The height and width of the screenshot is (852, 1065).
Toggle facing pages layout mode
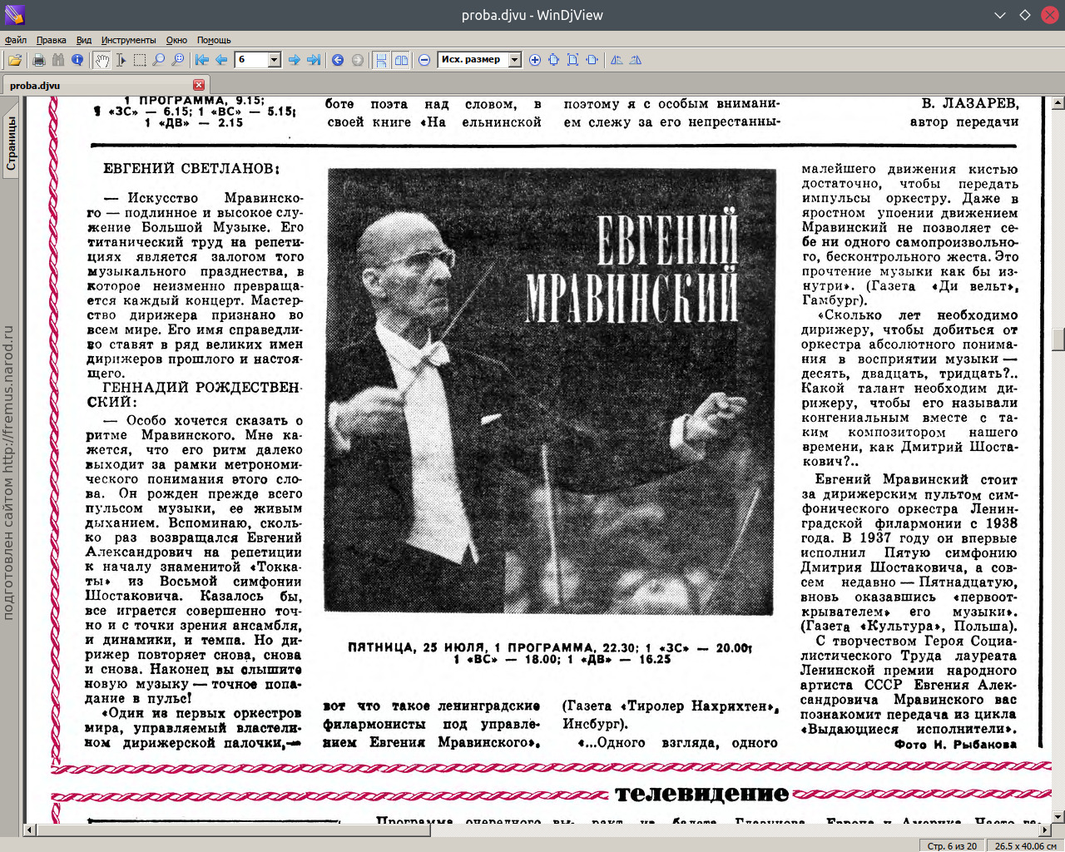401,60
